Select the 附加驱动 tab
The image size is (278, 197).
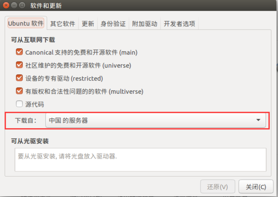(x=145, y=24)
